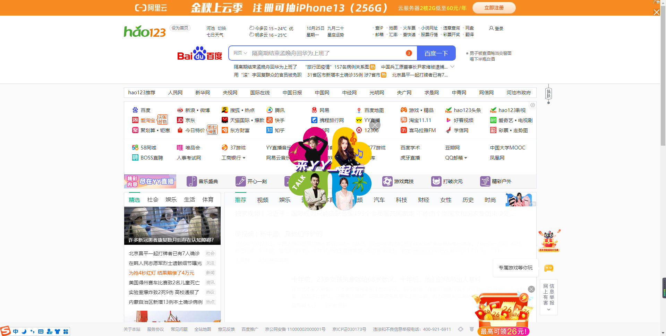Expand the 网上有害信息举报 sidebar chevron
Screen dimensions: 666x336
pyautogui.click(x=549, y=310)
